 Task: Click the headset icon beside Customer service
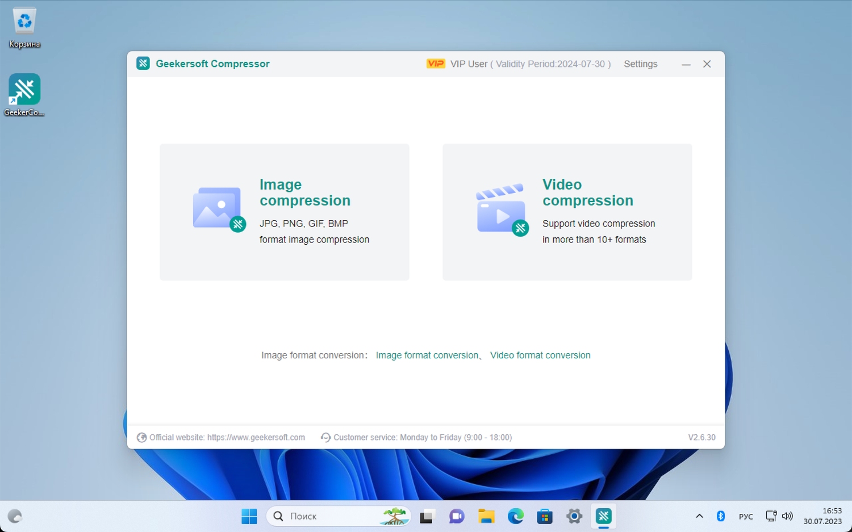coord(325,437)
